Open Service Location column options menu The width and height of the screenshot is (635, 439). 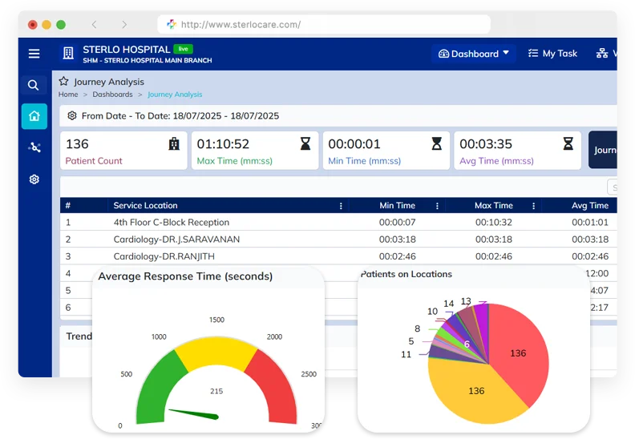click(x=341, y=206)
